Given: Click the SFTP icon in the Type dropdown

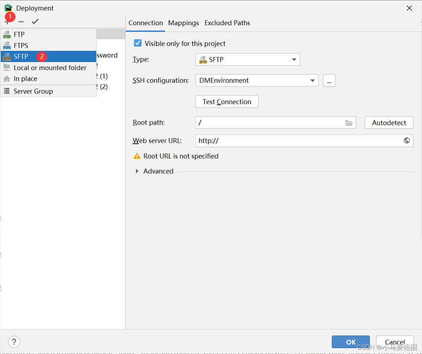Looking at the screenshot, I should [203, 60].
